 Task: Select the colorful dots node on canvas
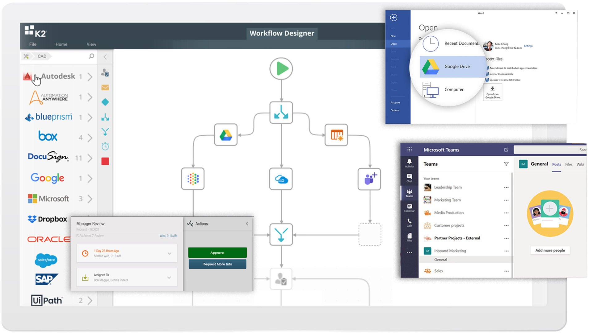pyautogui.click(x=193, y=179)
